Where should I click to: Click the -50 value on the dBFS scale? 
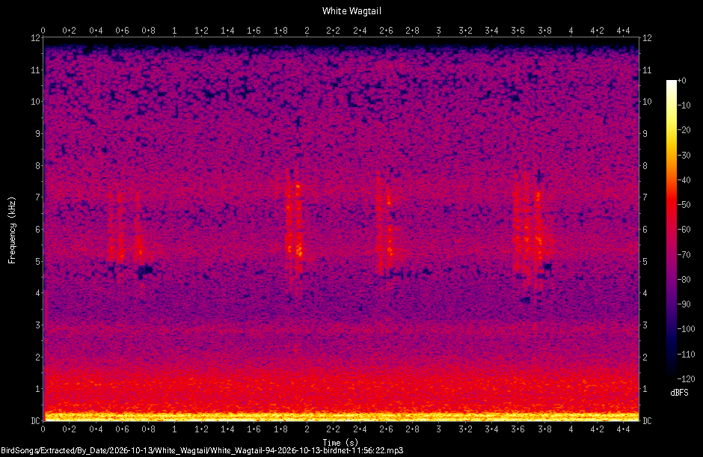point(684,204)
